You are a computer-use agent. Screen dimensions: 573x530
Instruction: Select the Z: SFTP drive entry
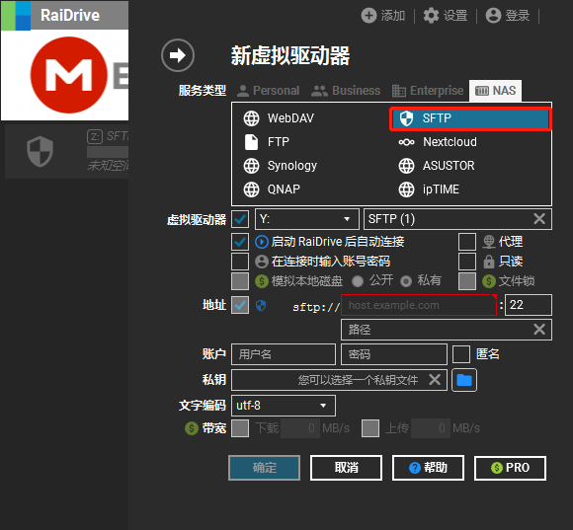(x=66, y=151)
